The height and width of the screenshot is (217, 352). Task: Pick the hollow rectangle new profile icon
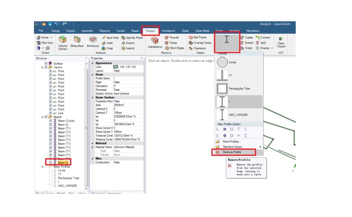click(x=232, y=129)
